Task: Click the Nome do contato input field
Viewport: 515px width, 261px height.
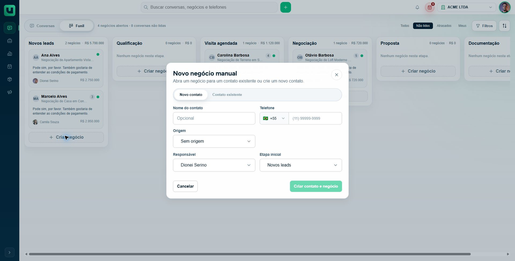Action: pyautogui.click(x=214, y=118)
